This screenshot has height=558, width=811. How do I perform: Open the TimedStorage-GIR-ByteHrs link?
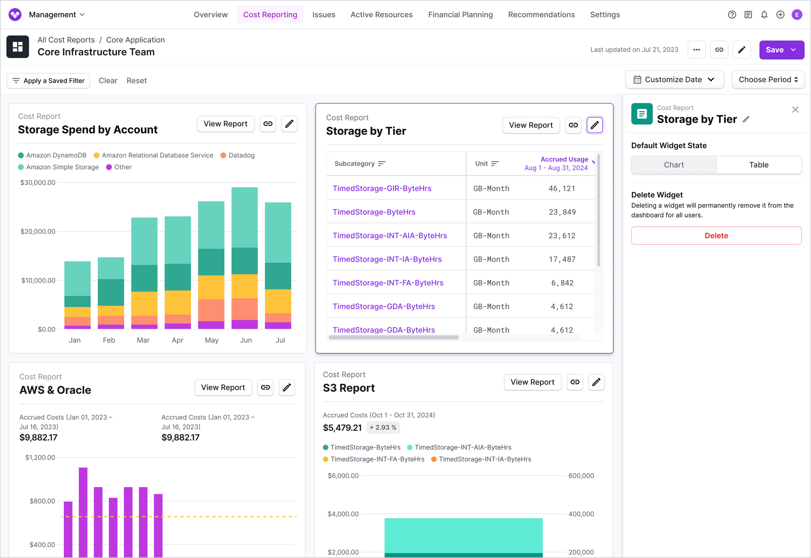(x=382, y=188)
